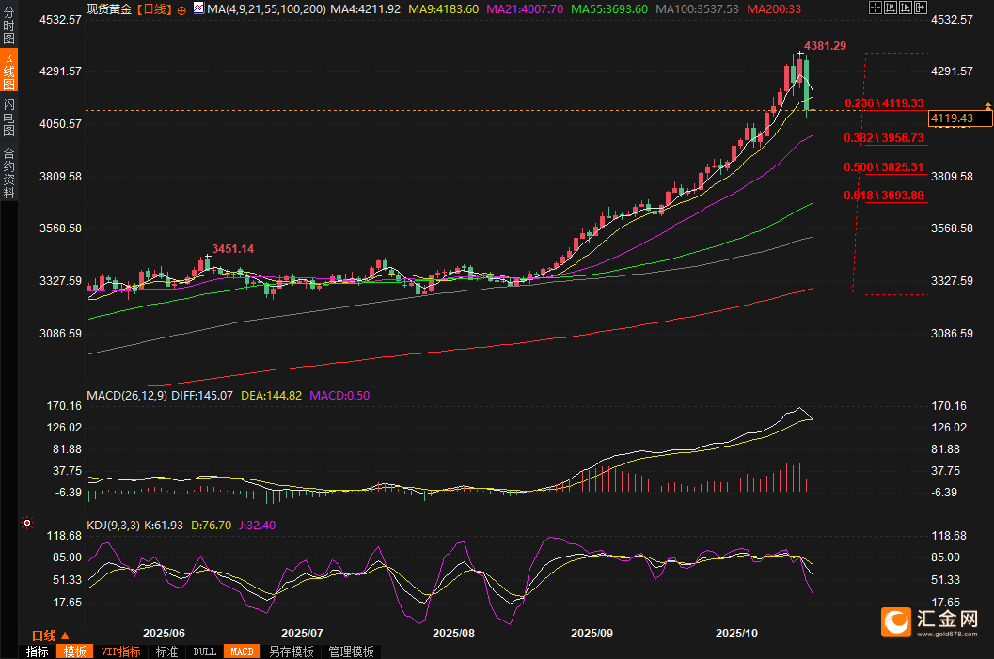Toggle the MACD template button
994x659 pixels.
tap(242, 651)
